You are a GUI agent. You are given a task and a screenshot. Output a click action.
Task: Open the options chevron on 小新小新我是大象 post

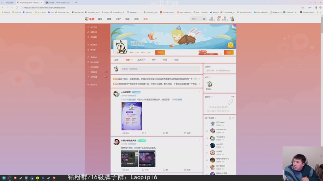click(x=199, y=140)
